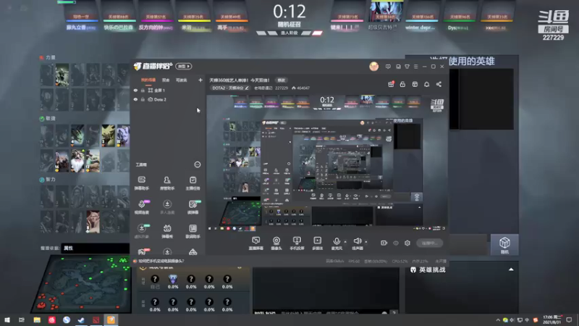This screenshot has height=326, width=579.
Task: Select the white-bearded agility hero portrait
Action: pos(77,161)
